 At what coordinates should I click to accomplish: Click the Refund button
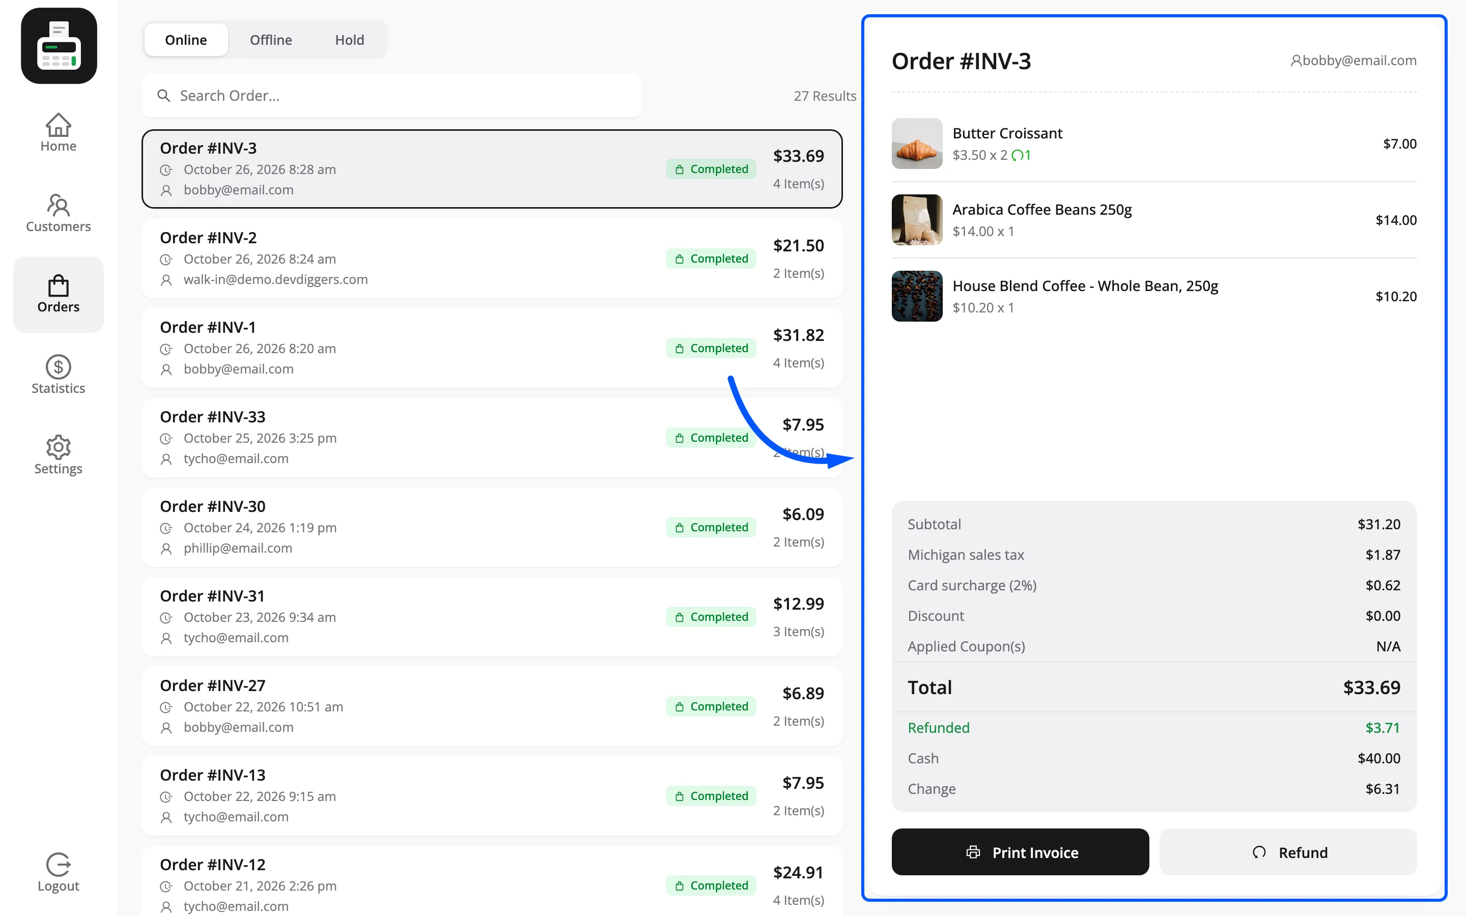[1288, 852]
